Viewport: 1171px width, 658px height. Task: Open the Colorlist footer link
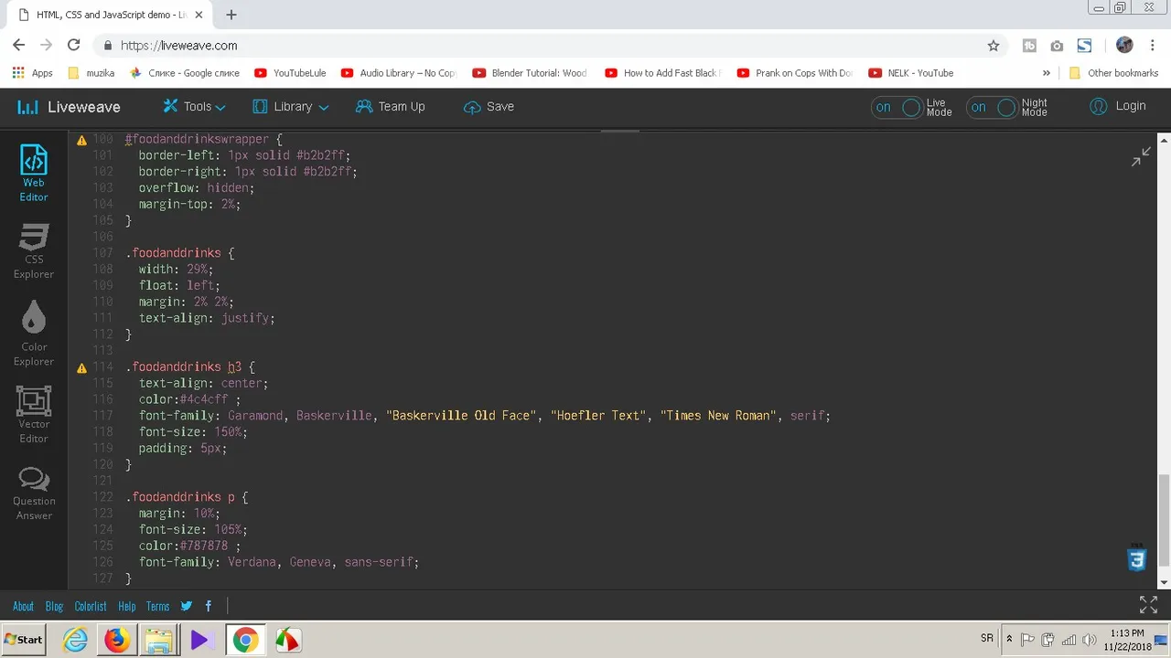pos(91,606)
